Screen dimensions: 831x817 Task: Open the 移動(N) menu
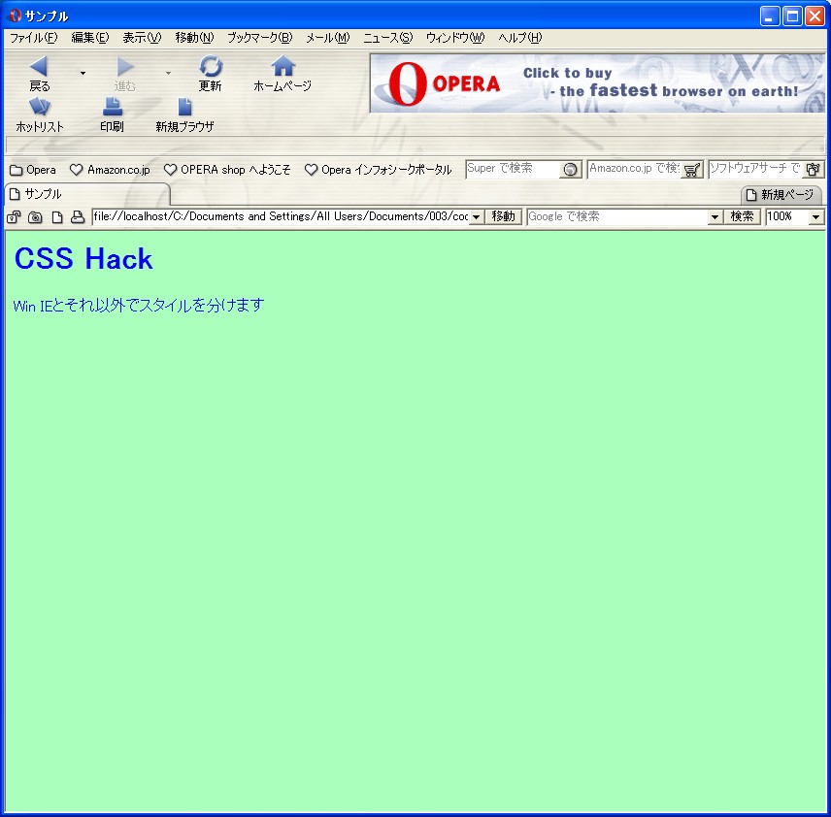tap(194, 38)
